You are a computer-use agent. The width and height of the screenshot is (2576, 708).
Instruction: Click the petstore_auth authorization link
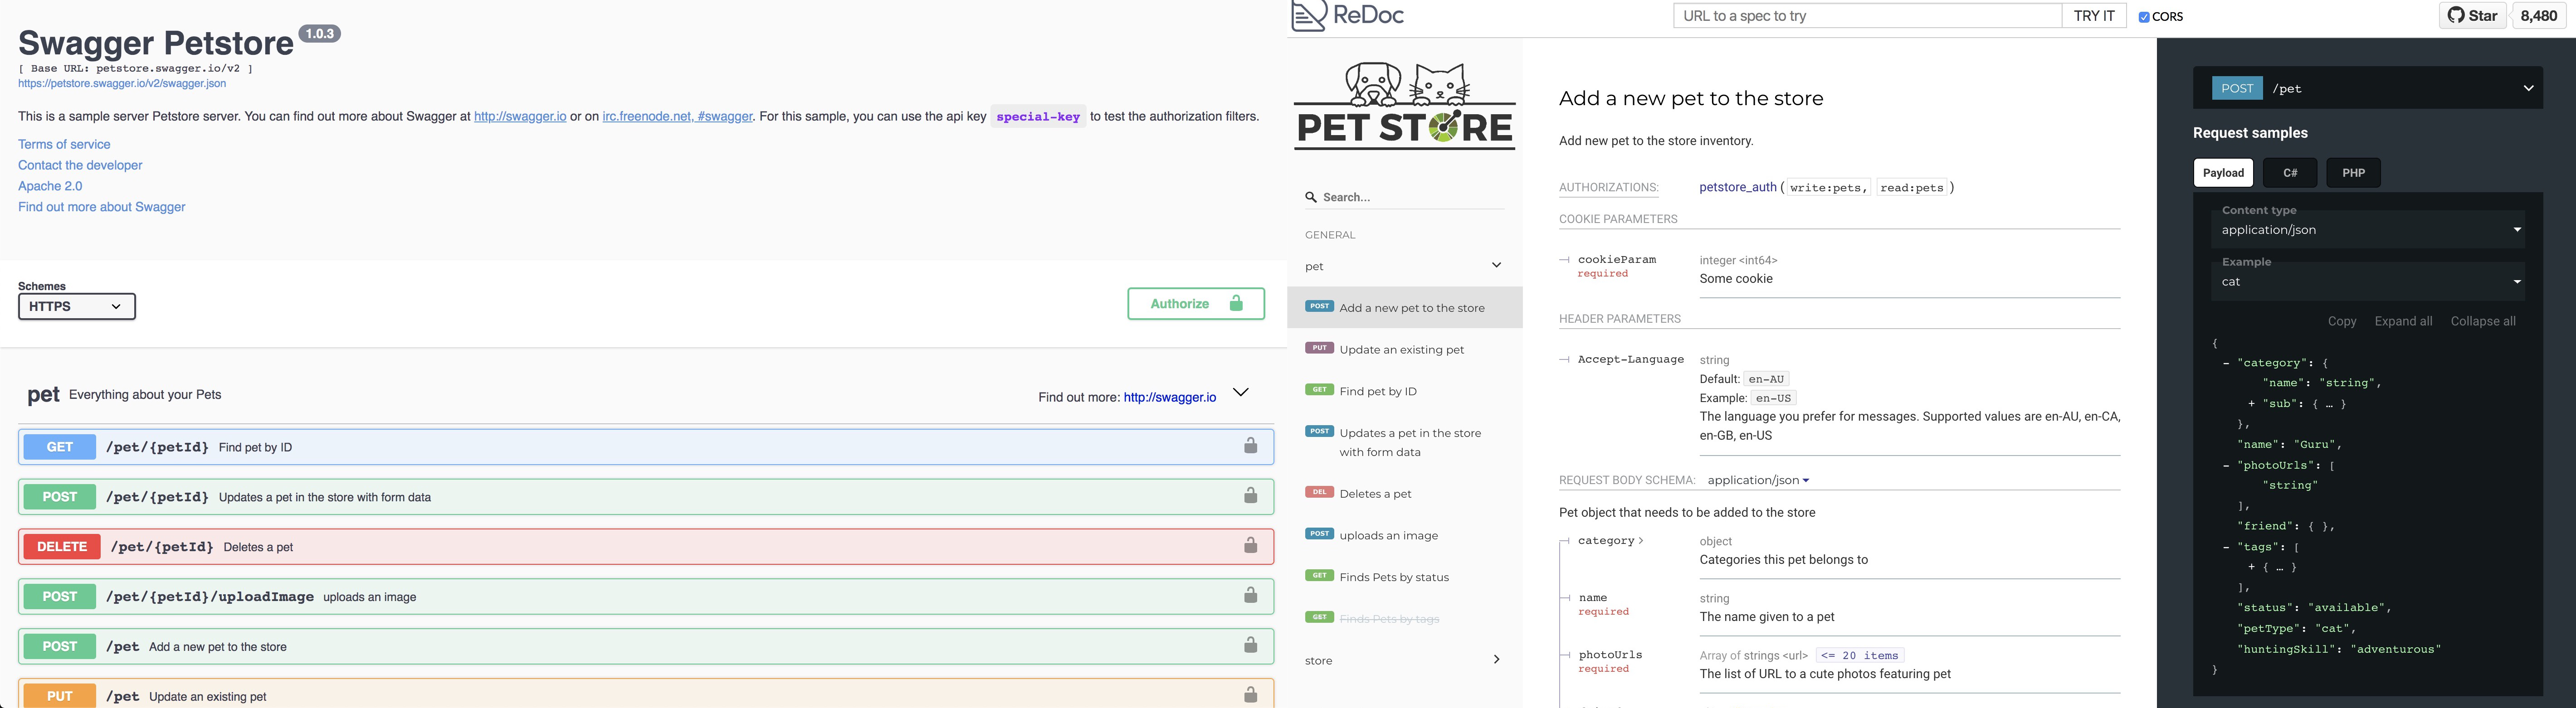(1738, 187)
